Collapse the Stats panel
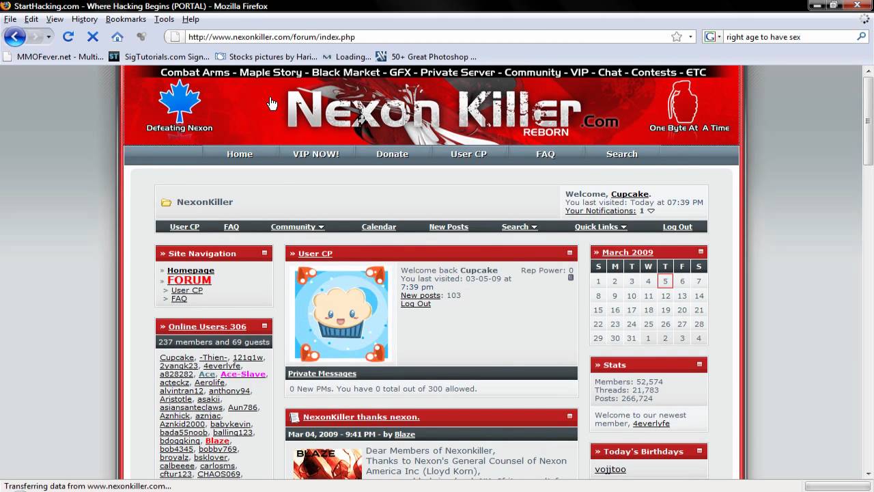 coord(700,364)
